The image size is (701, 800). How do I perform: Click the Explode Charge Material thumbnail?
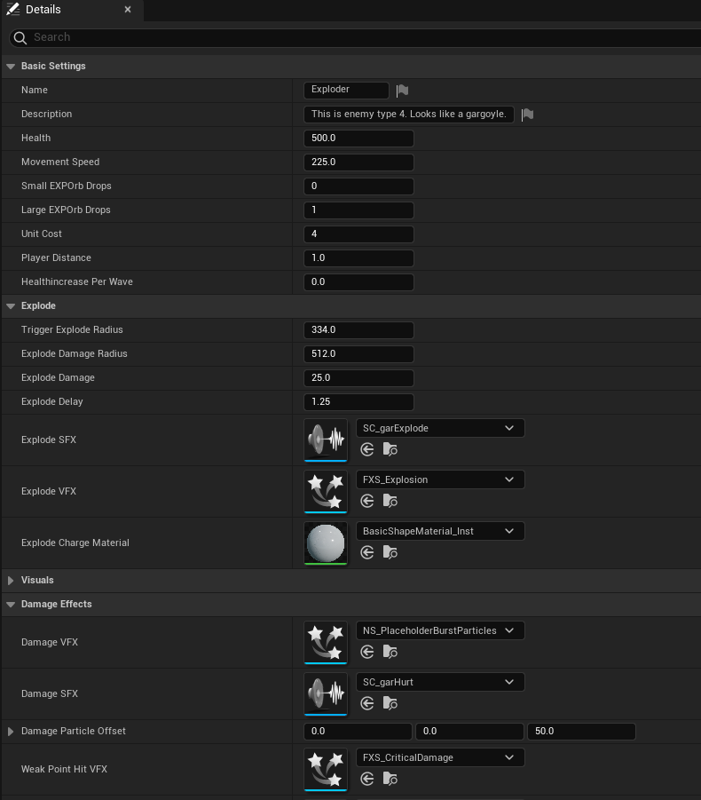(326, 543)
